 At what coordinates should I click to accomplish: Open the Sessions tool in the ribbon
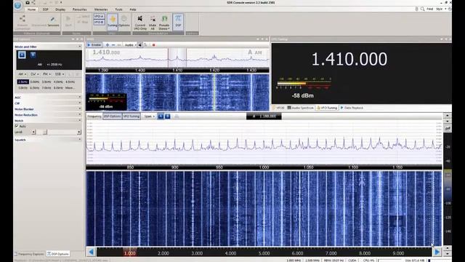pyautogui.click(x=53, y=21)
